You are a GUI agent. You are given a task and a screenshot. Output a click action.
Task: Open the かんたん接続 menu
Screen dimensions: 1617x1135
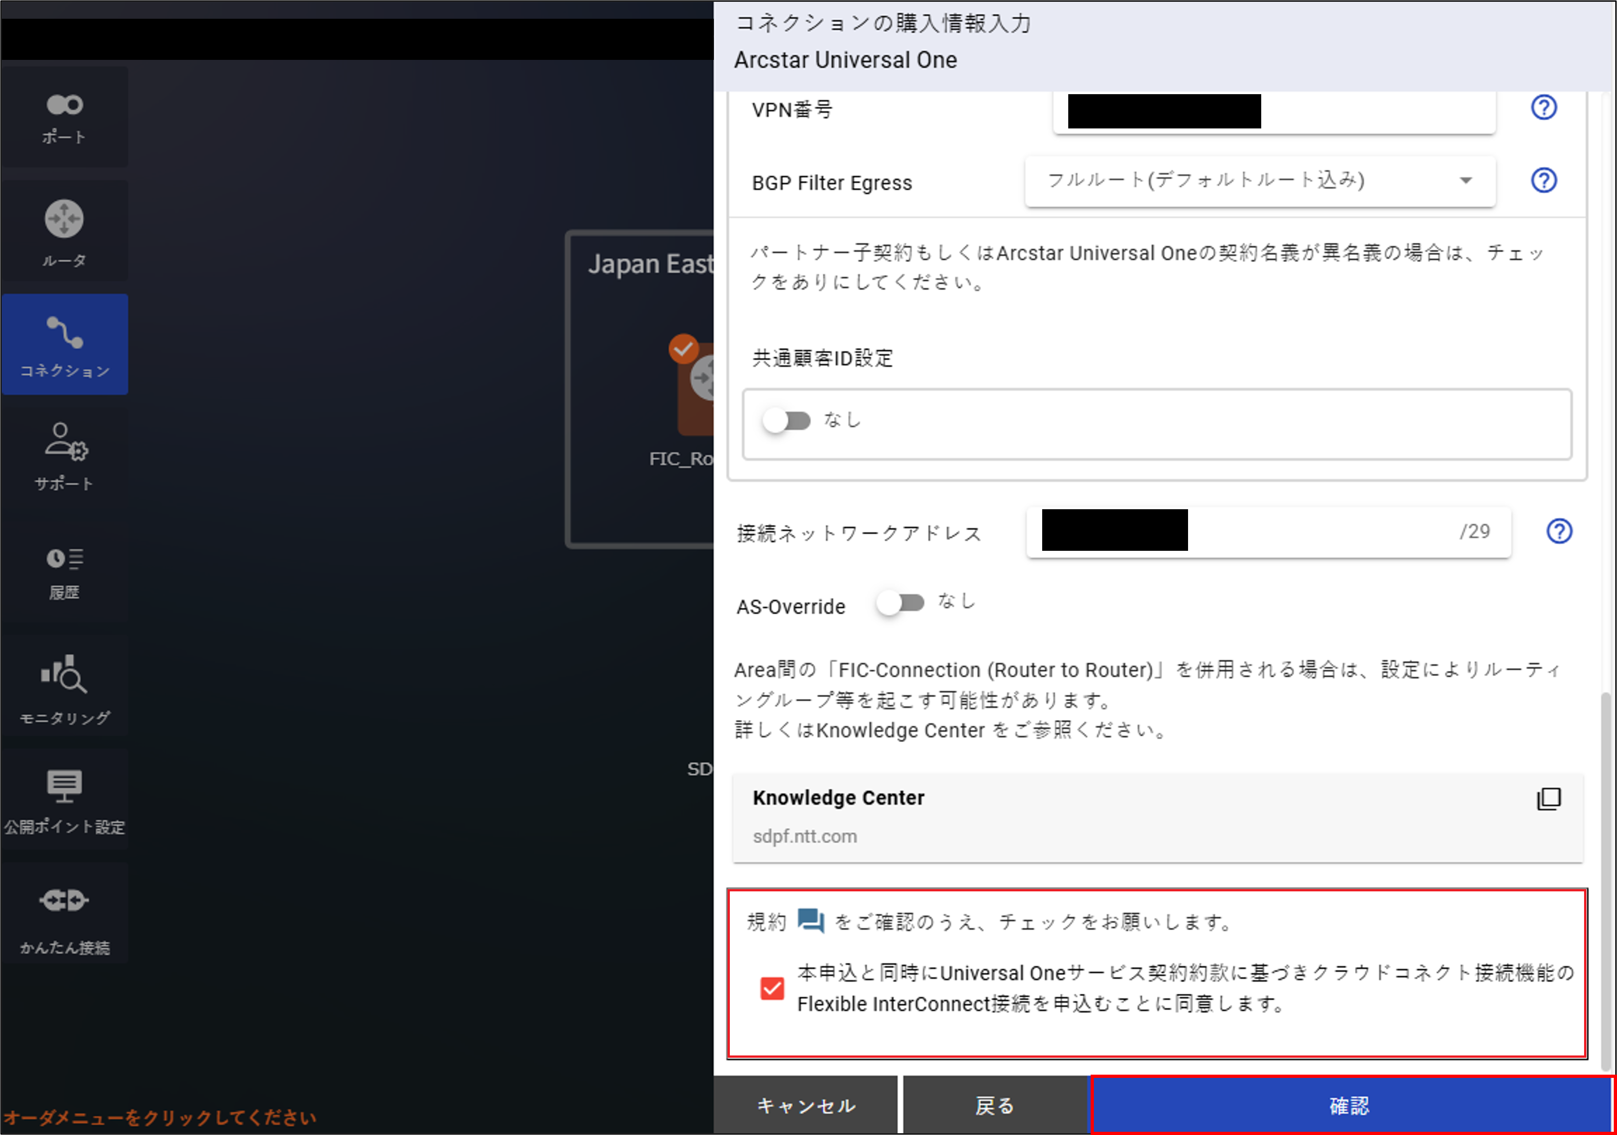point(64,914)
